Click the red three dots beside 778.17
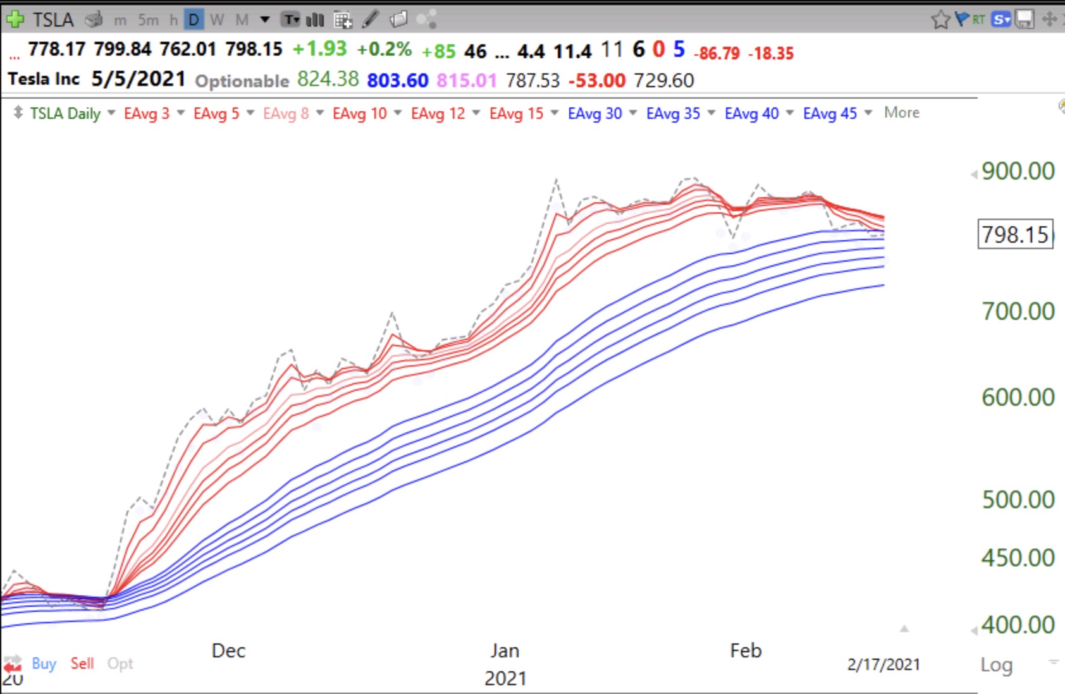Screen dimensions: 1065x694 click(14, 56)
